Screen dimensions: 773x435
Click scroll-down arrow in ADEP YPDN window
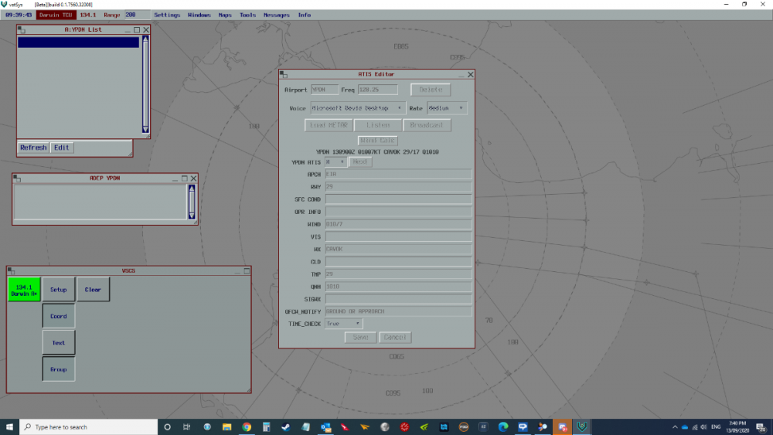192,214
